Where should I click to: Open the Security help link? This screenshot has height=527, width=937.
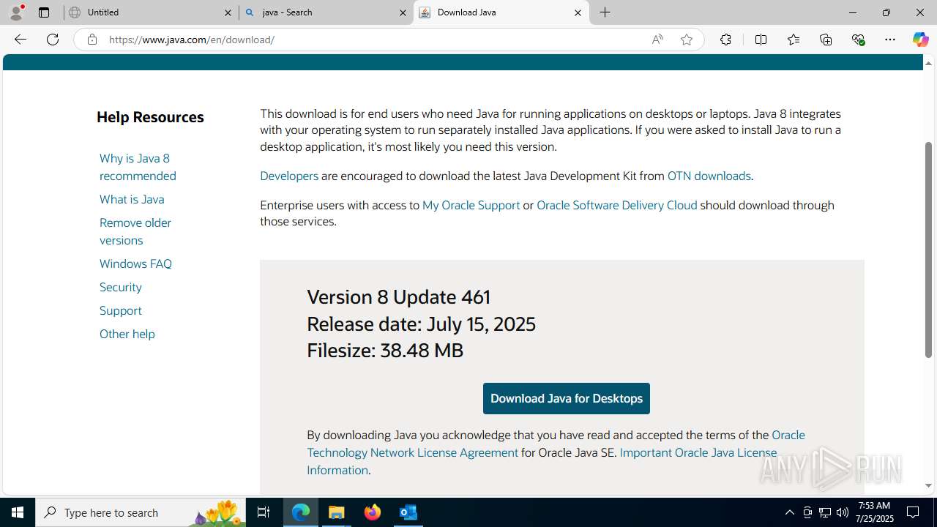tap(121, 287)
